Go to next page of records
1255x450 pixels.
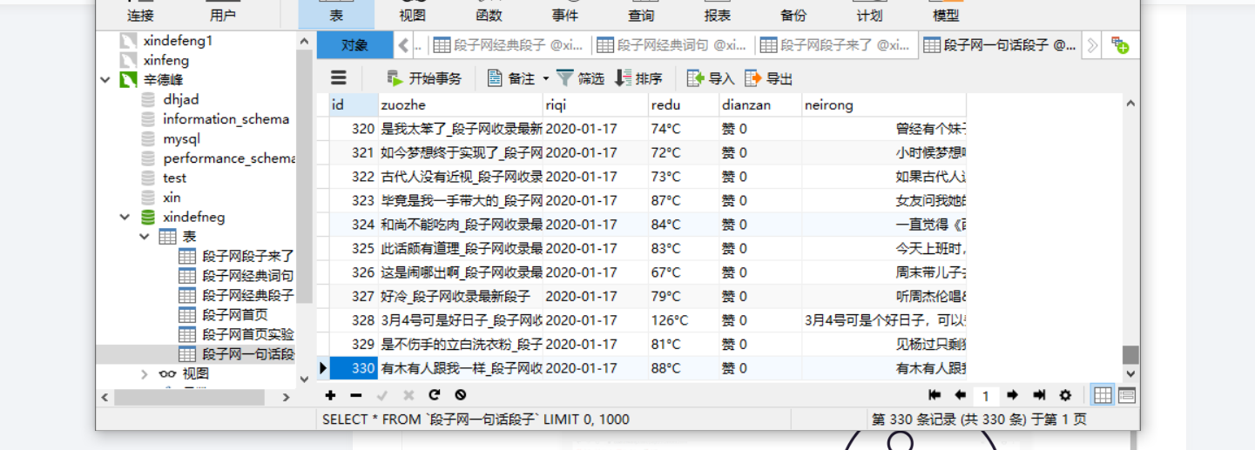[x=1012, y=395]
